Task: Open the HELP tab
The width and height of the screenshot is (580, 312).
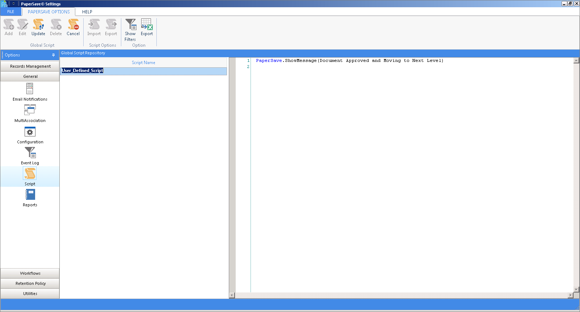Action: [x=87, y=12]
